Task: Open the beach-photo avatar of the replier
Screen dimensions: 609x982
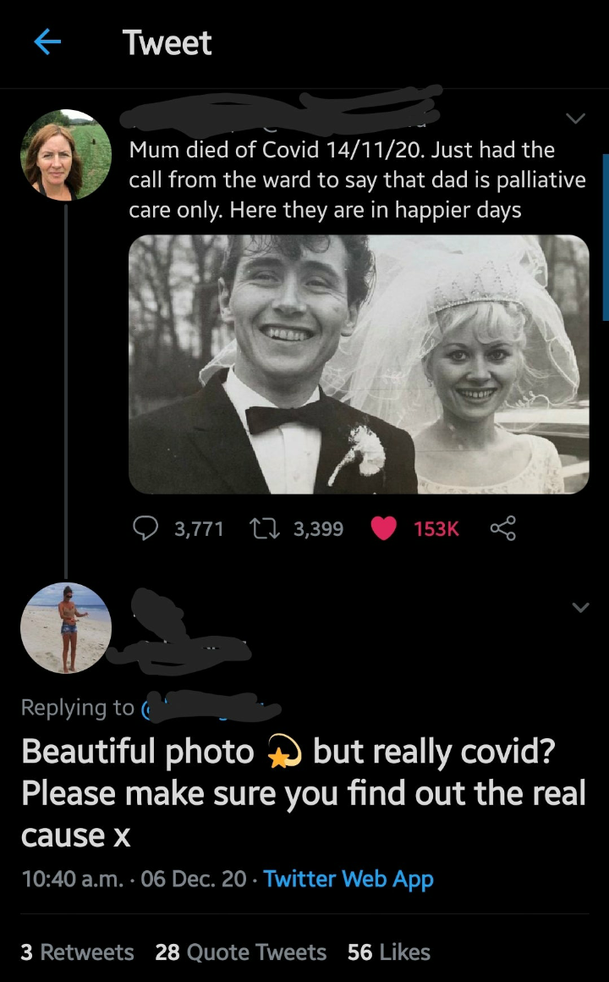Action: pyautogui.click(x=66, y=628)
